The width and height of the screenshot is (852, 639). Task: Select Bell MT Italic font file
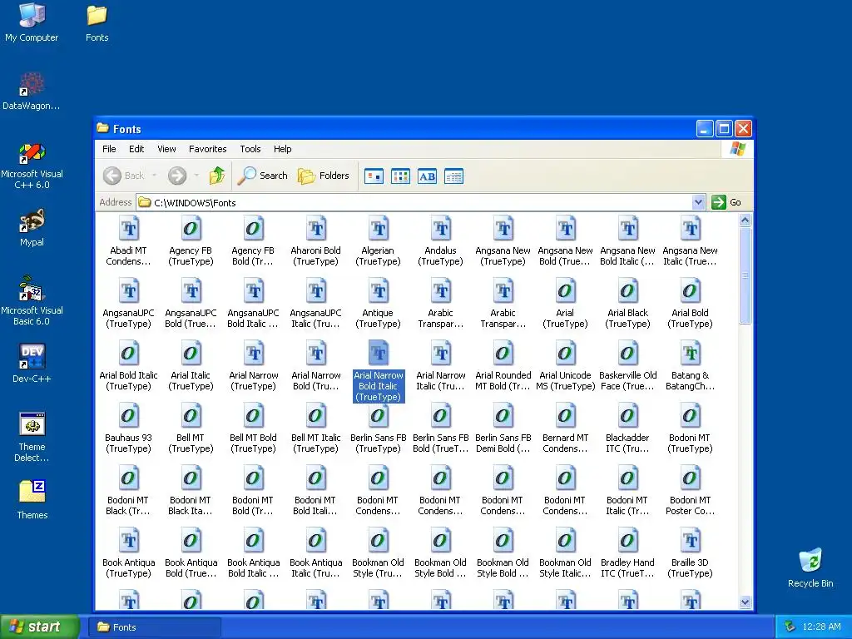point(315,428)
